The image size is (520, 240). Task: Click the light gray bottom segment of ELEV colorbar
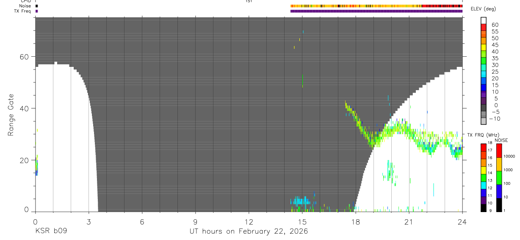(x=484, y=121)
